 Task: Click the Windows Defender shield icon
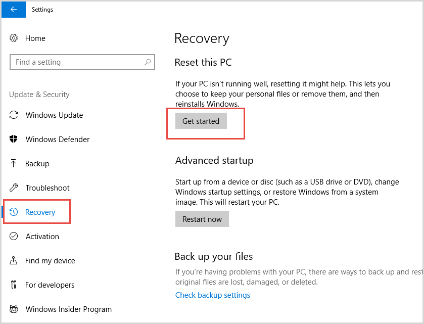coord(14,140)
